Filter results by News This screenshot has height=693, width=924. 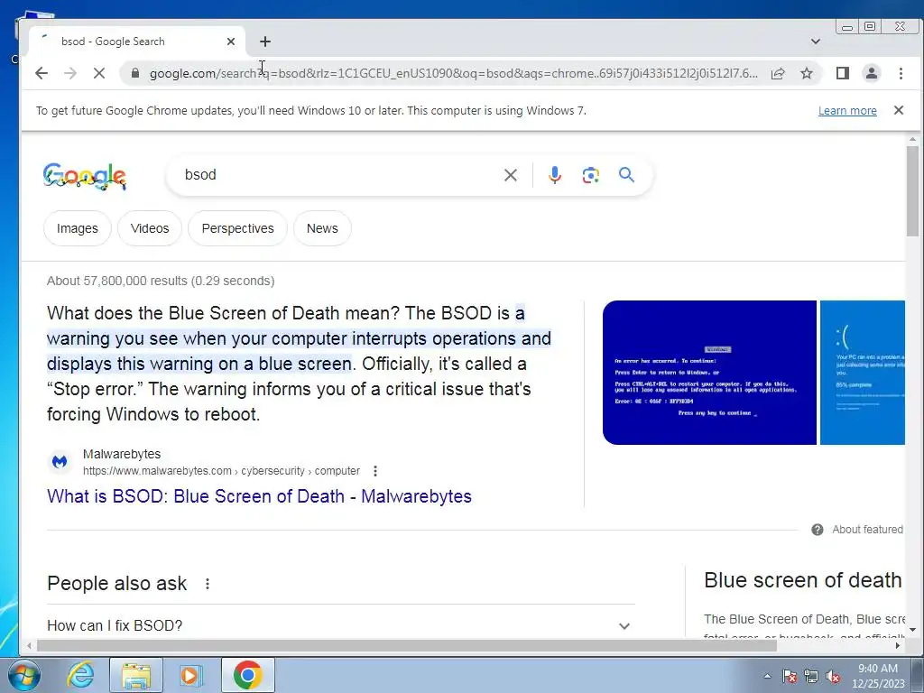click(x=322, y=228)
